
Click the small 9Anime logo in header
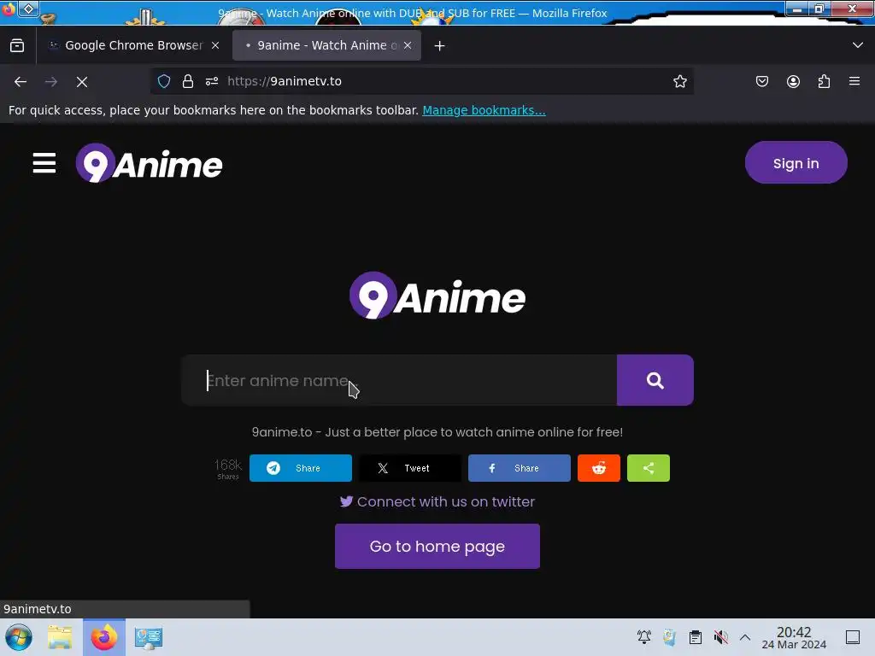(149, 163)
